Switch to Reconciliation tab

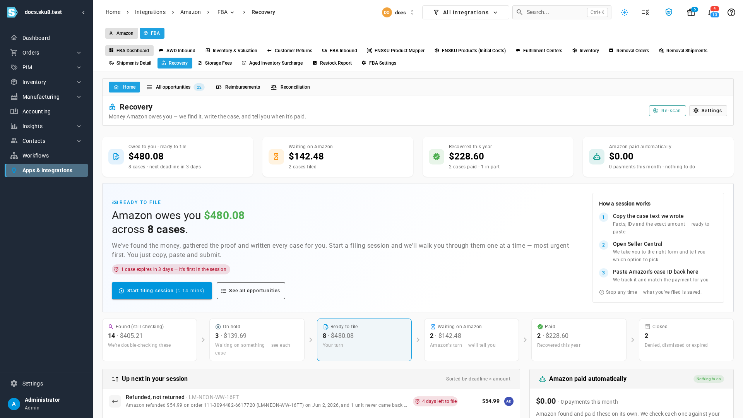(x=290, y=87)
